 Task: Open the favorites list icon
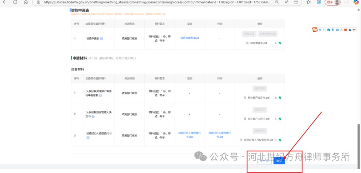309,2
